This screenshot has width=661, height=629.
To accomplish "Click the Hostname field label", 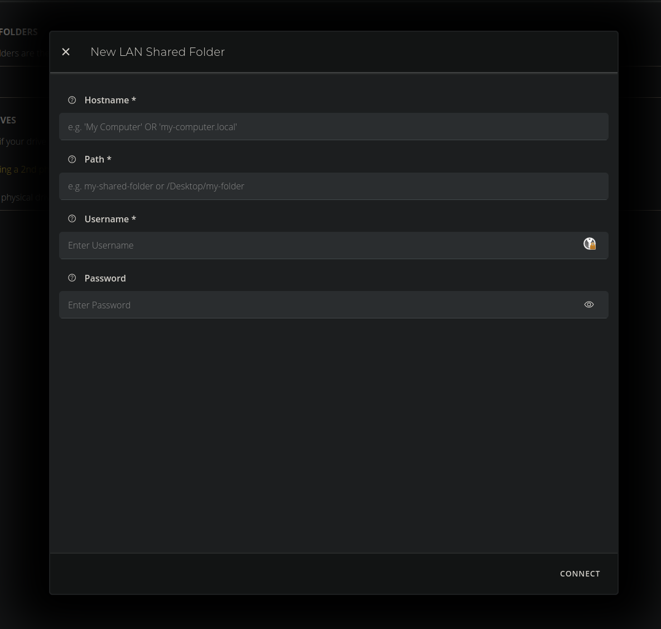I will coord(110,100).
